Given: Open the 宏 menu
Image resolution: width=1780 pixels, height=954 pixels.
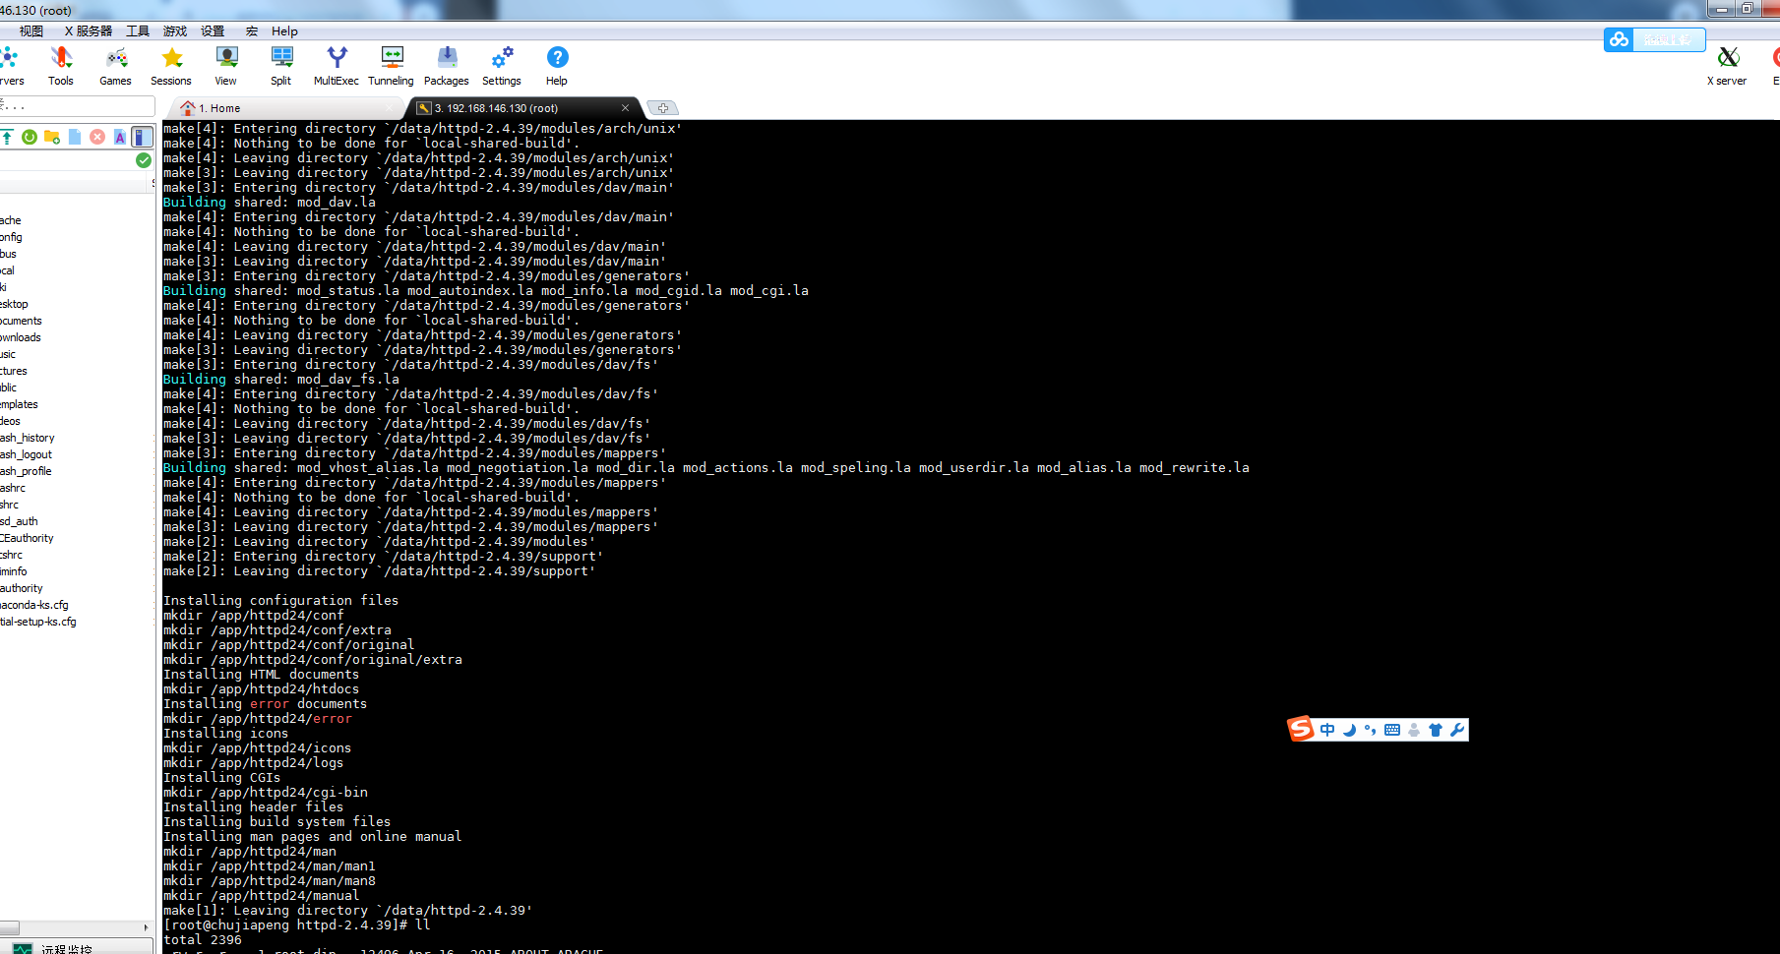Looking at the screenshot, I should [251, 31].
